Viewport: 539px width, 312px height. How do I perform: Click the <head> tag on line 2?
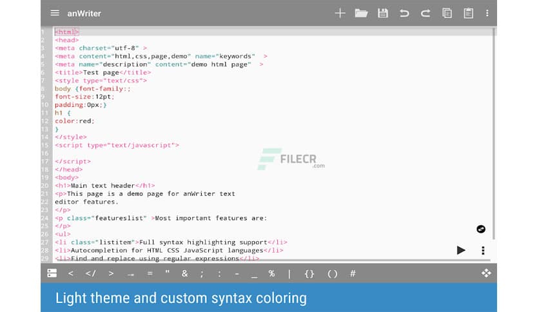pos(66,40)
